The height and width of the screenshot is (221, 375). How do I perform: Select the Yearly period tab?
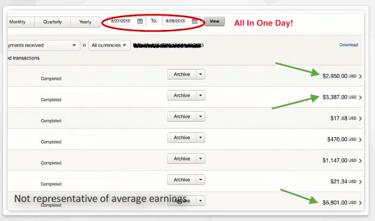(x=85, y=22)
